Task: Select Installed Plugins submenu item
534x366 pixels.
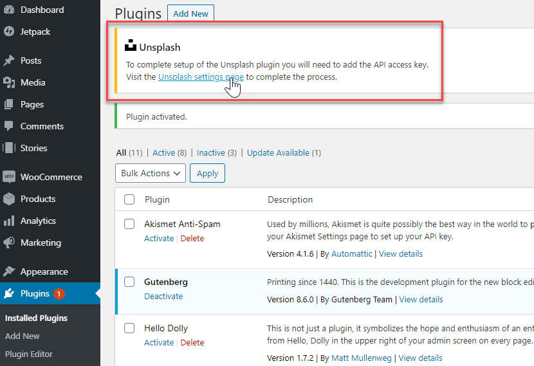Action: pos(36,318)
